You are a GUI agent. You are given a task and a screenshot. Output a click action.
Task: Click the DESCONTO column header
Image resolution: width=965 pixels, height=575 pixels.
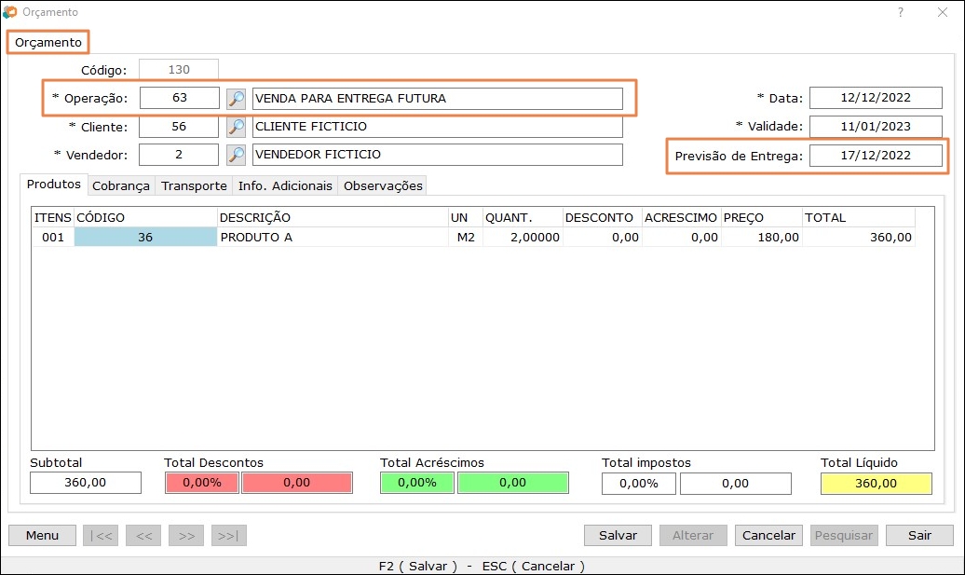point(602,217)
